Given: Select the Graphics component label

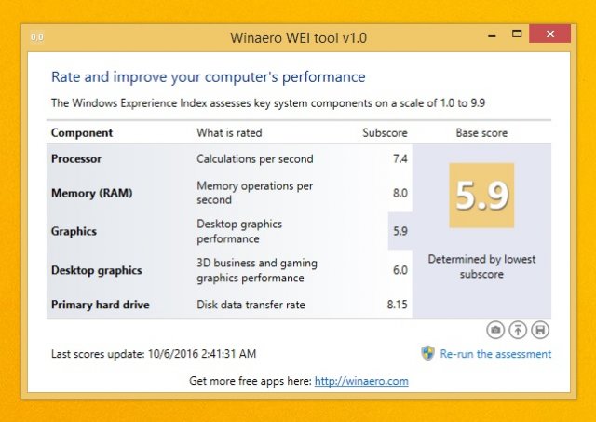Looking at the screenshot, I should 74,232.
